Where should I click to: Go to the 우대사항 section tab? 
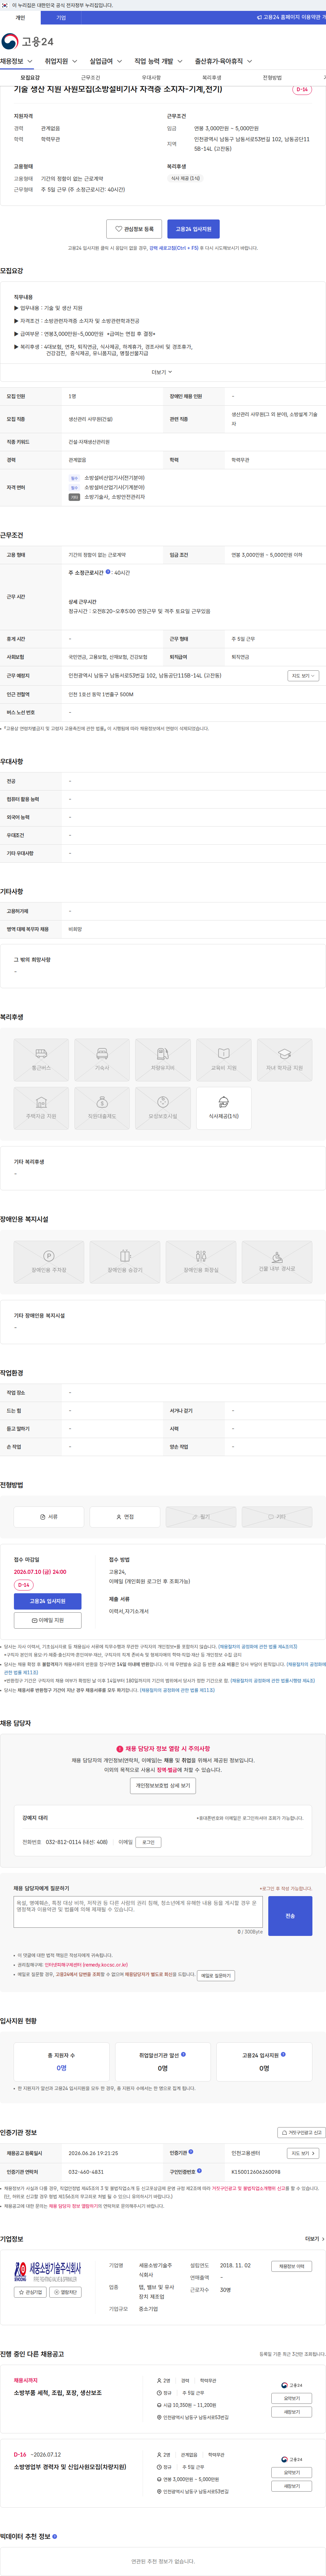151,78
